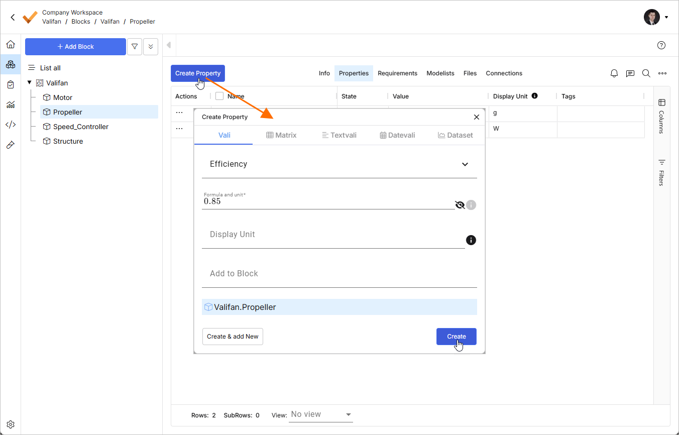Open the help question mark icon
Image resolution: width=679 pixels, height=435 pixels.
pos(661,45)
